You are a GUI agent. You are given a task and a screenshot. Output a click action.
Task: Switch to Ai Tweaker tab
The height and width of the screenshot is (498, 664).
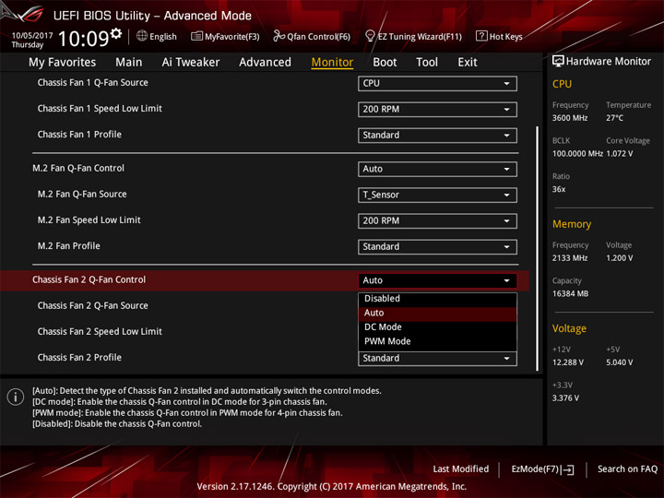point(191,63)
